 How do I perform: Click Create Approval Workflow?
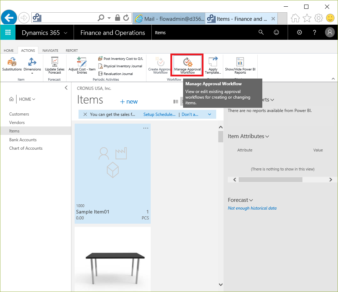click(x=159, y=66)
